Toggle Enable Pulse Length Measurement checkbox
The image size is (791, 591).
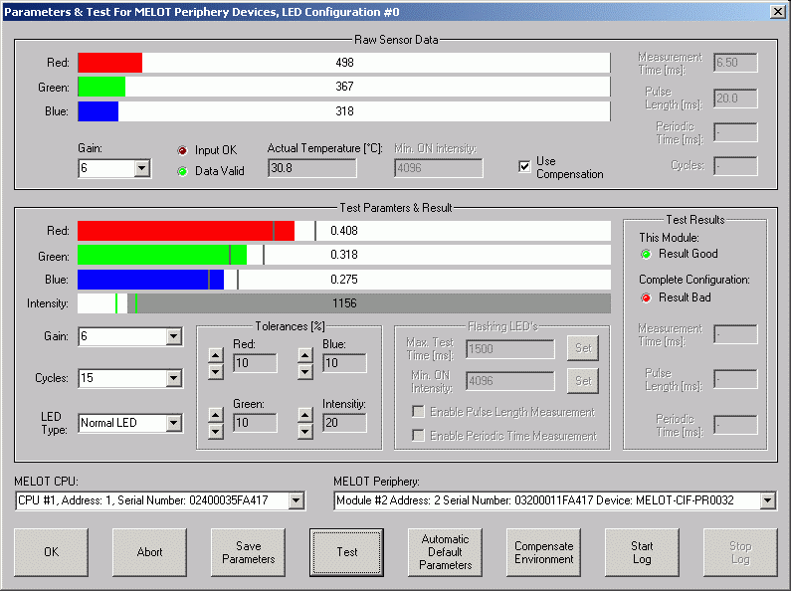[419, 412]
